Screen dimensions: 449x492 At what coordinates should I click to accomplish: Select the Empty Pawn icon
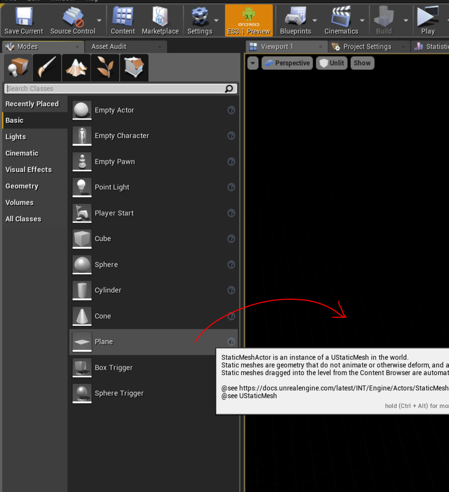tap(82, 162)
